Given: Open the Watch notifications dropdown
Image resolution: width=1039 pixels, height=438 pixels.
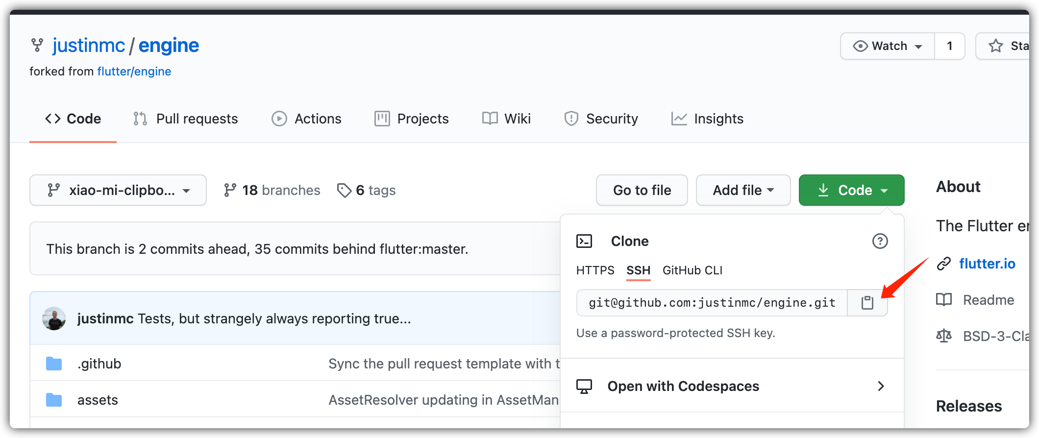Looking at the screenshot, I should [888, 46].
